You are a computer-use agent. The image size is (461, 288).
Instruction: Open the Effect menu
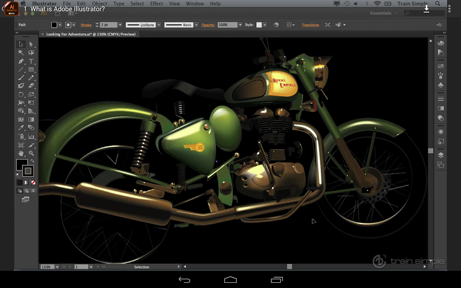[156, 3]
